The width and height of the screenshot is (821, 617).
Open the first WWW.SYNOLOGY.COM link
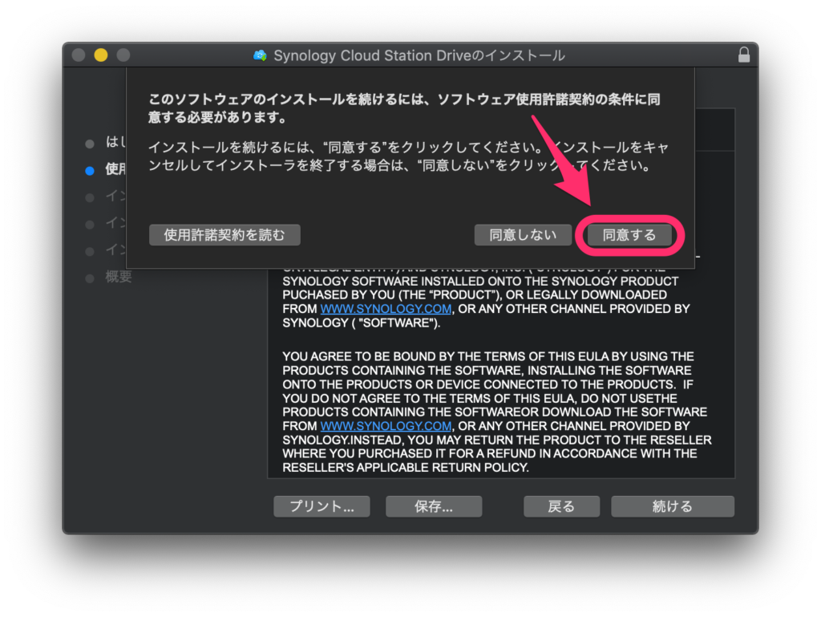(x=386, y=309)
